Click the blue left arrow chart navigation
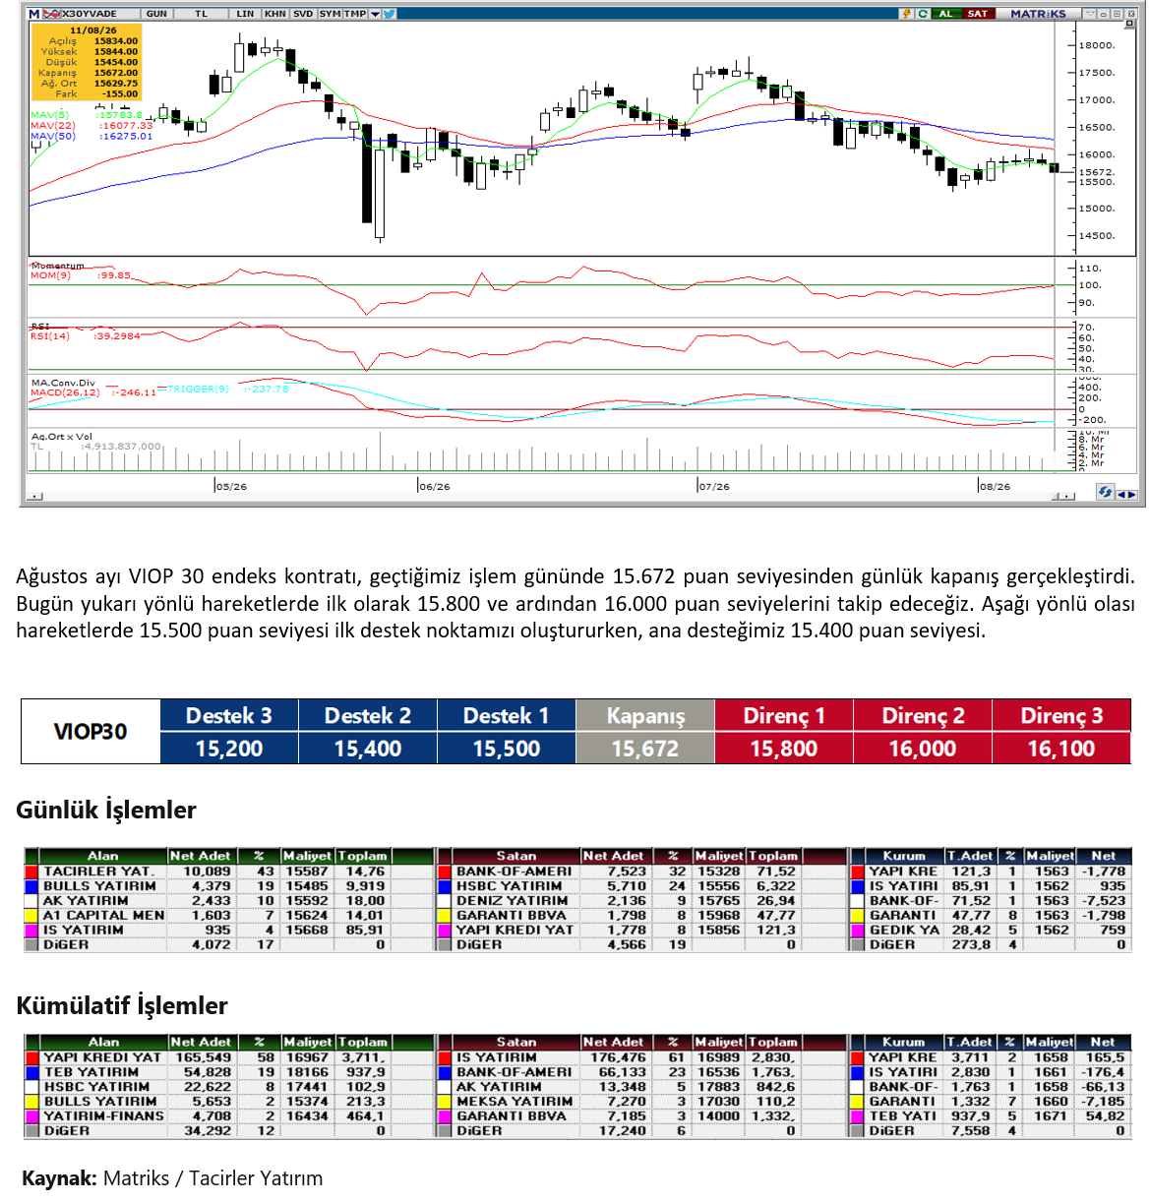This screenshot has width=1150, height=1203. [1121, 495]
